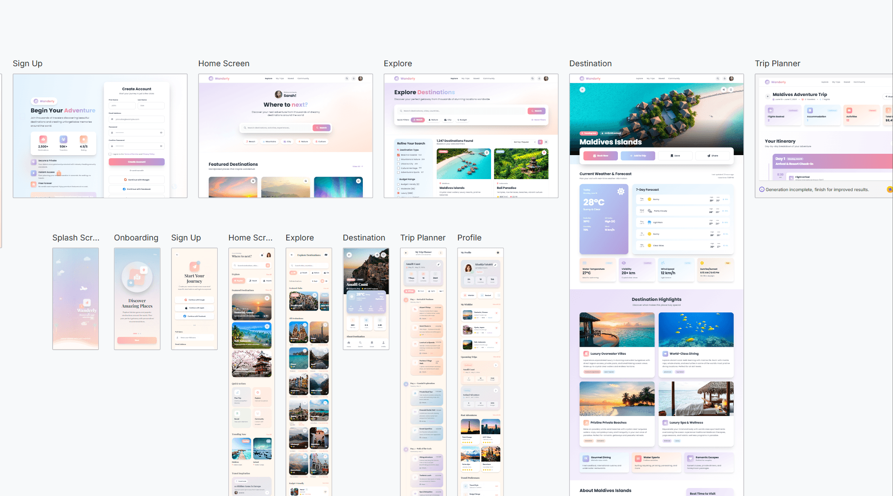Open Sort by Popular dropdown
The height and width of the screenshot is (496, 893).
click(524, 142)
